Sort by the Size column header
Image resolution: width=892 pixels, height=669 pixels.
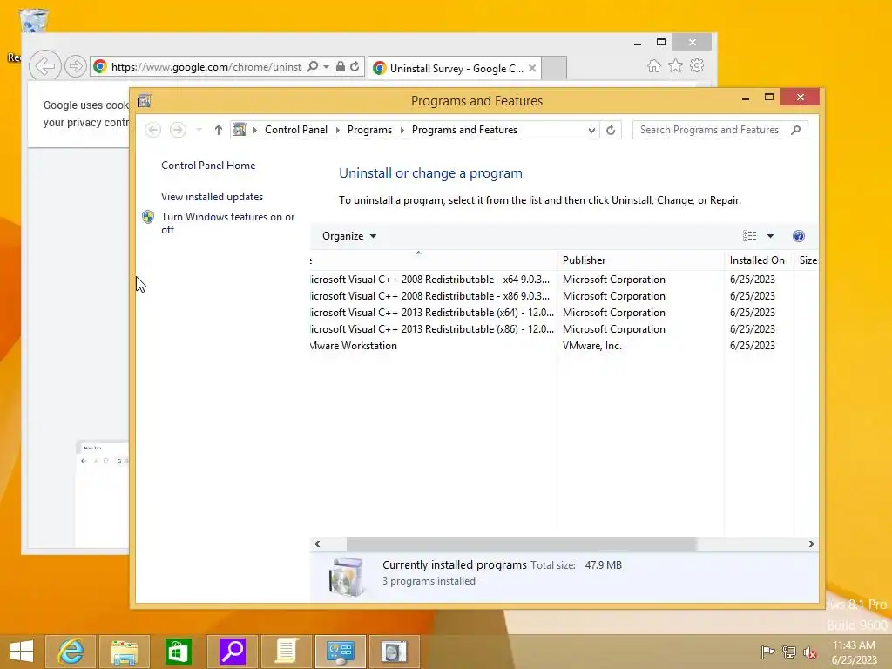pos(807,260)
